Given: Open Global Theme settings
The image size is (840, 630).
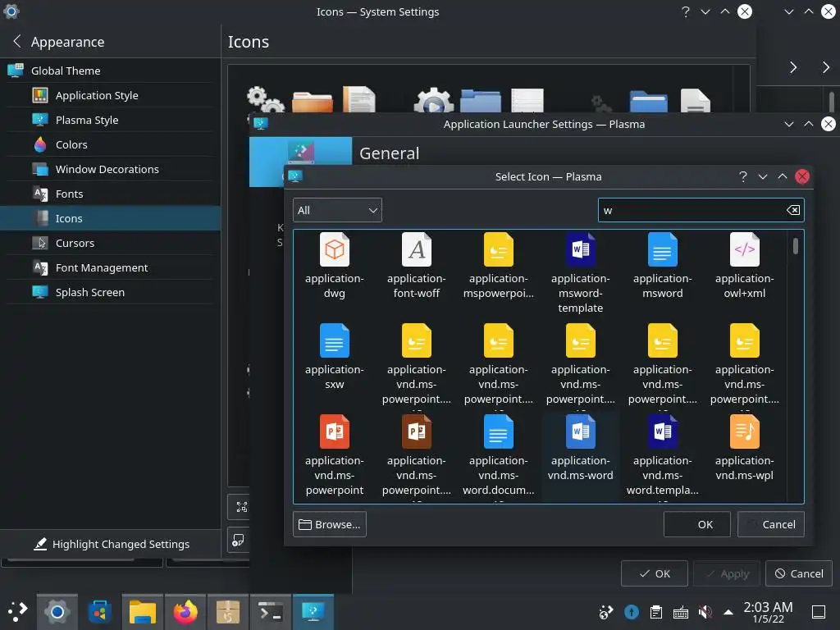Looking at the screenshot, I should 111,71.
